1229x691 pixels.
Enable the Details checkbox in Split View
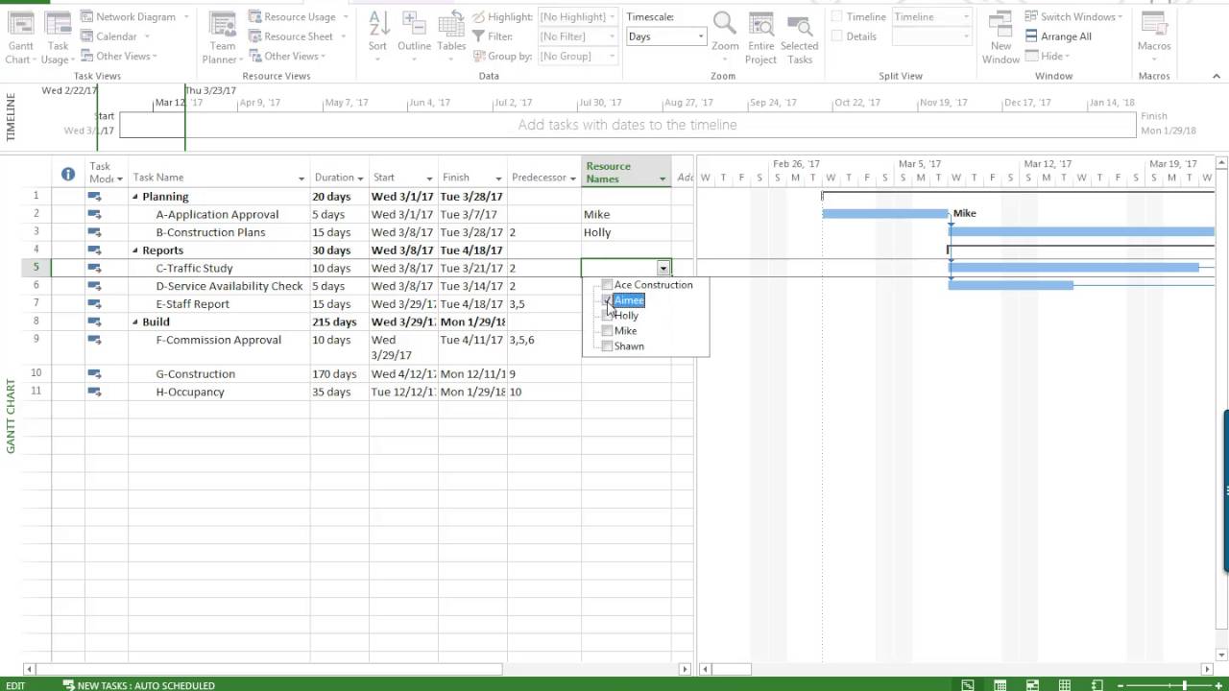click(837, 36)
